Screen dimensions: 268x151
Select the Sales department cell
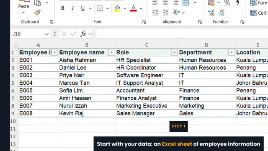(x=206, y=113)
